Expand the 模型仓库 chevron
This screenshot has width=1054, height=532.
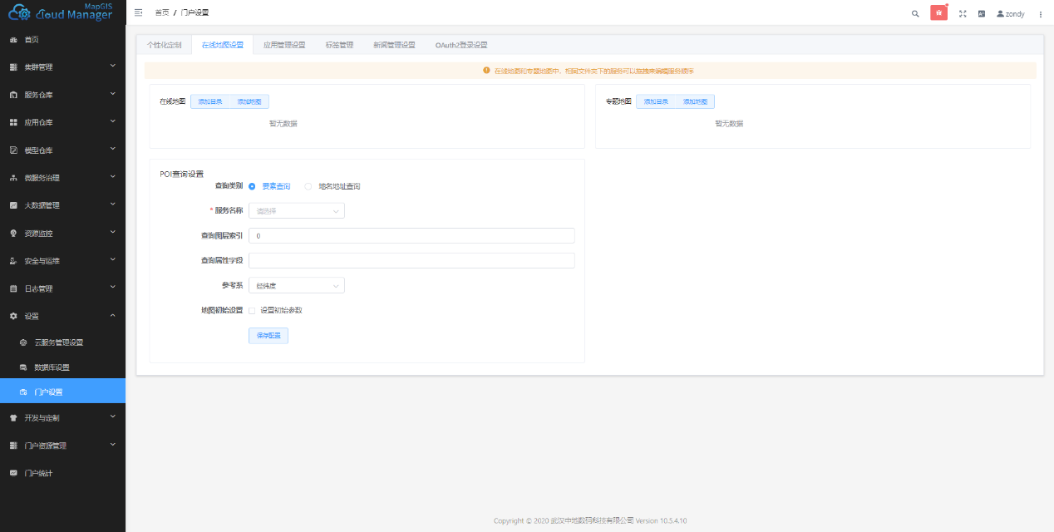113,150
